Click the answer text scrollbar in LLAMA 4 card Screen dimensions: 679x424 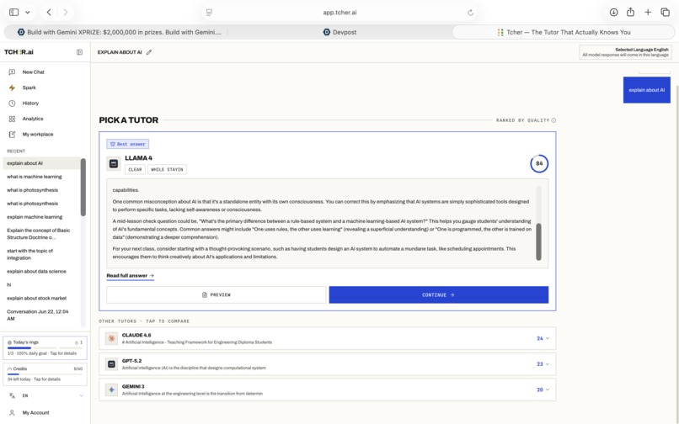[538, 241]
